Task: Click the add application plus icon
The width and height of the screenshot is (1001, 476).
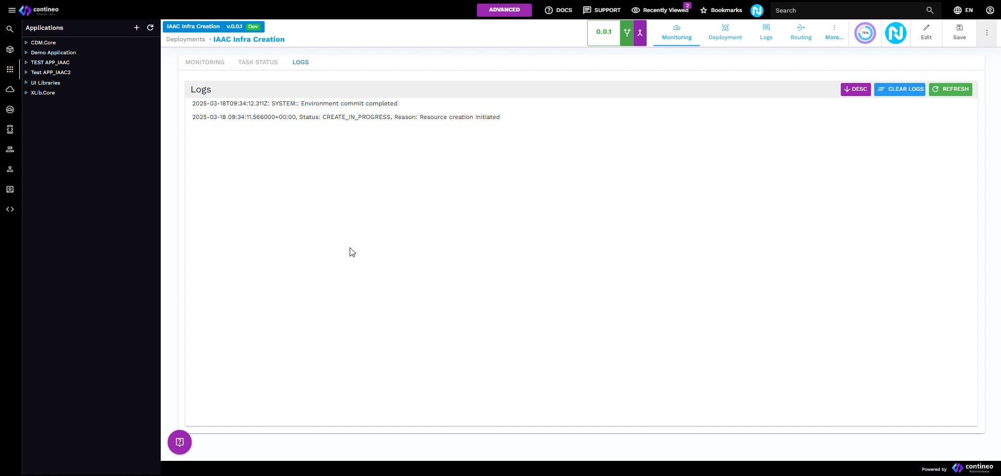Action: tap(137, 28)
